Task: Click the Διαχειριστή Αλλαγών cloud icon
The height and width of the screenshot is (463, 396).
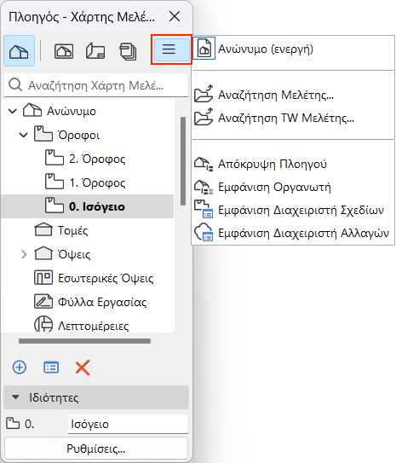Action: coord(204,233)
